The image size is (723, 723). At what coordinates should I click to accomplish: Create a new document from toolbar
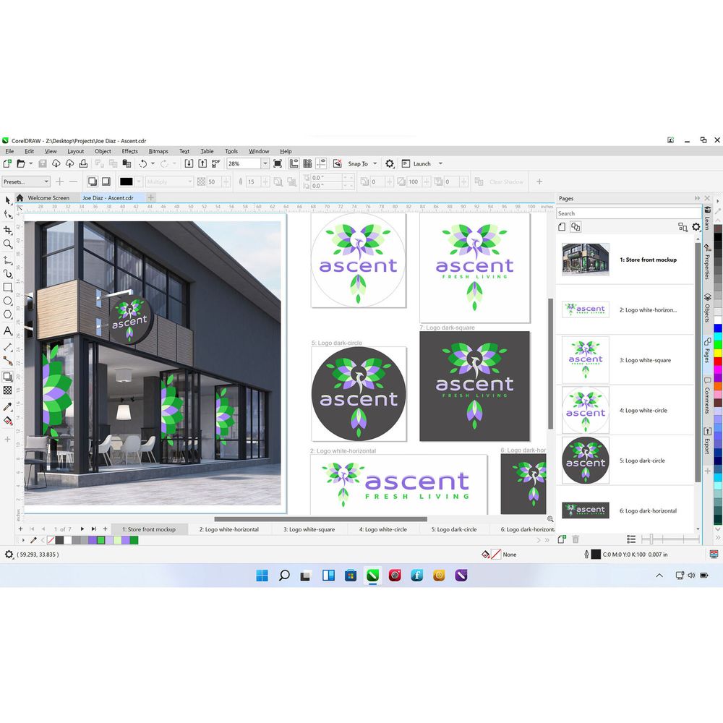pos(7,163)
